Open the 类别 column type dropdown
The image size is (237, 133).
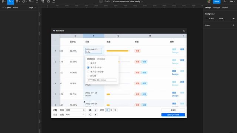(75, 115)
